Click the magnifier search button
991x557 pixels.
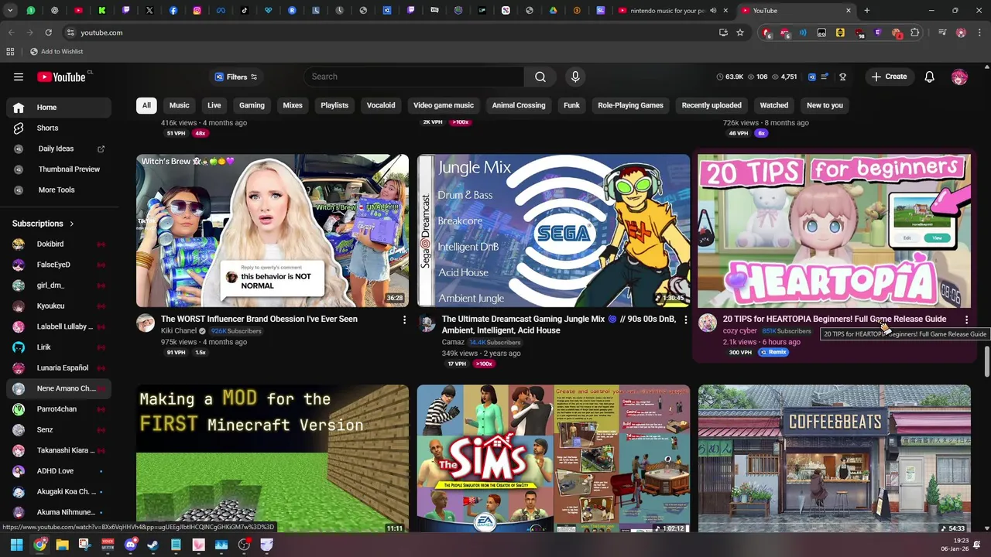540,77
